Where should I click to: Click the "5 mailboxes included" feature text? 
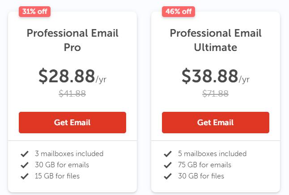click(212, 154)
